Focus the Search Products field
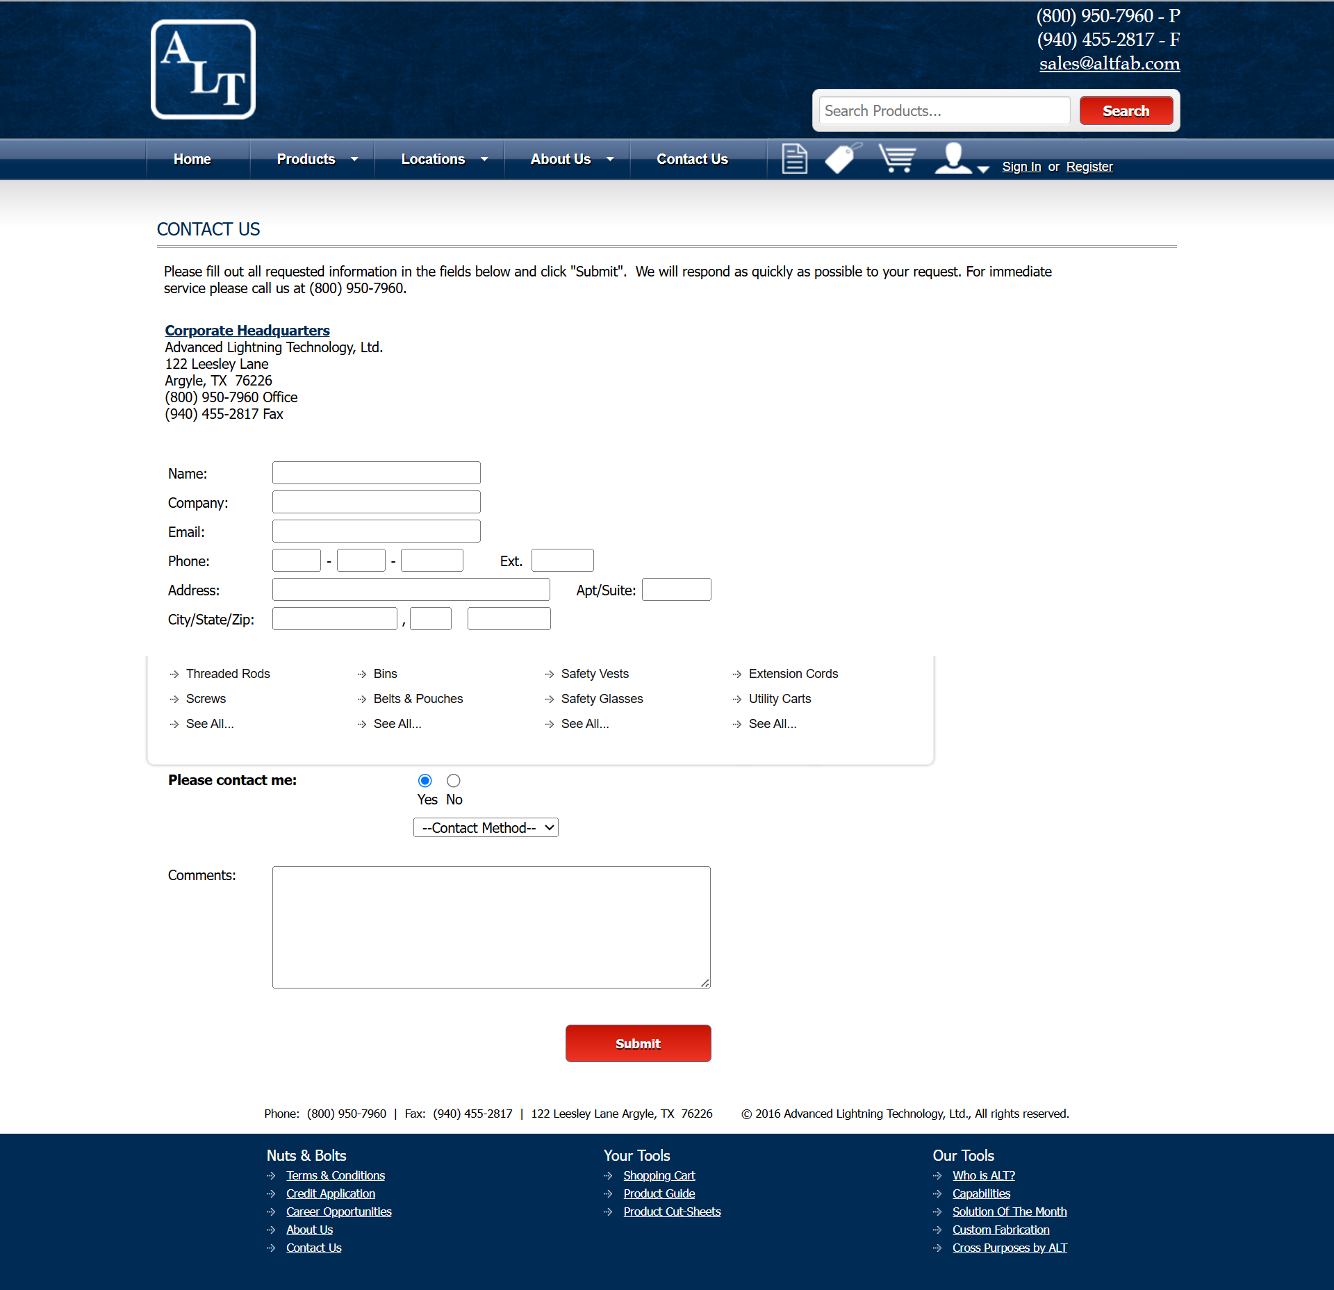 coord(944,110)
